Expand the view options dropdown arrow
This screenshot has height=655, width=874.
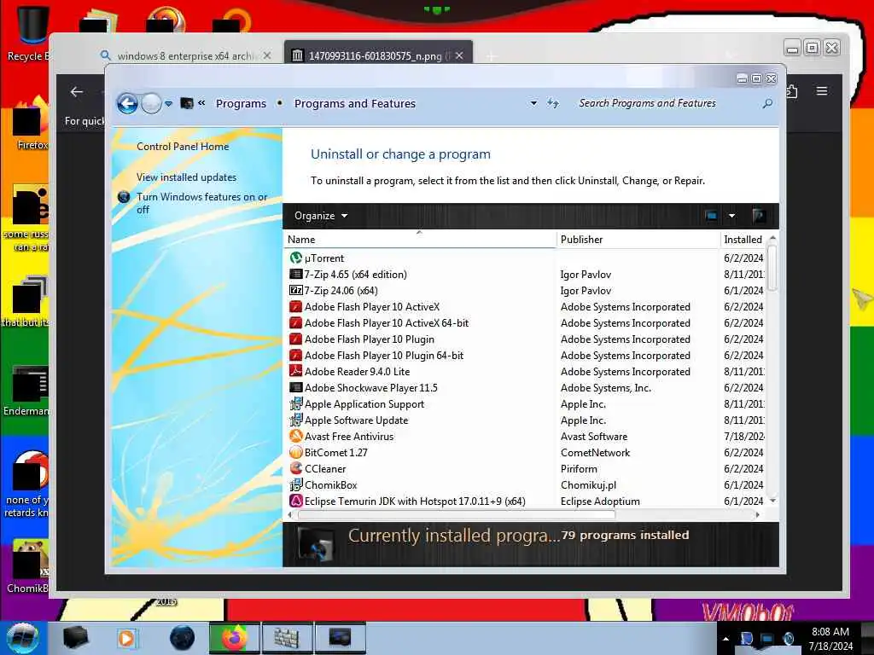point(731,216)
